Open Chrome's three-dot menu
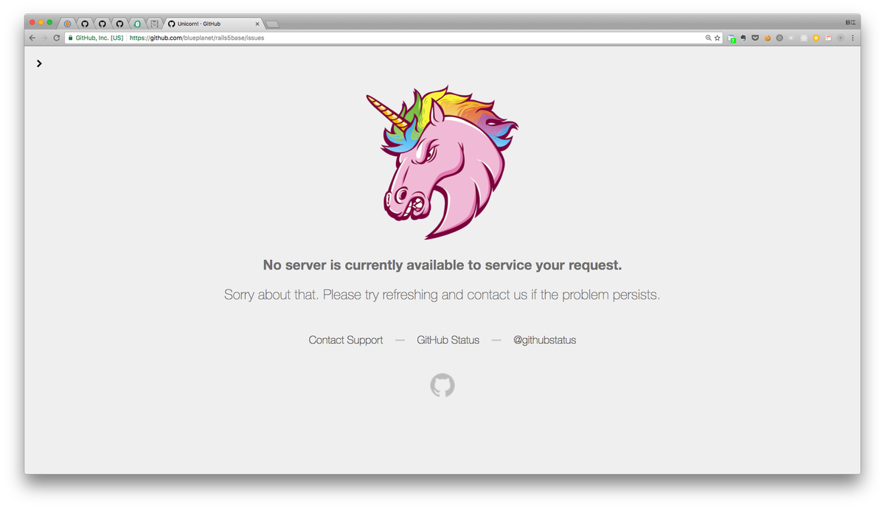This screenshot has width=885, height=509. [x=853, y=38]
